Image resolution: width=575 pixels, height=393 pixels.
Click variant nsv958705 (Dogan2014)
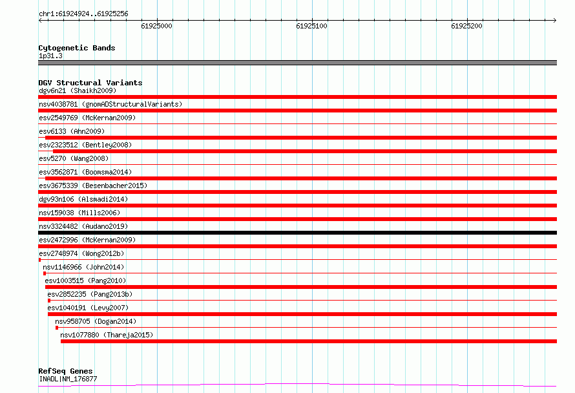point(96,321)
